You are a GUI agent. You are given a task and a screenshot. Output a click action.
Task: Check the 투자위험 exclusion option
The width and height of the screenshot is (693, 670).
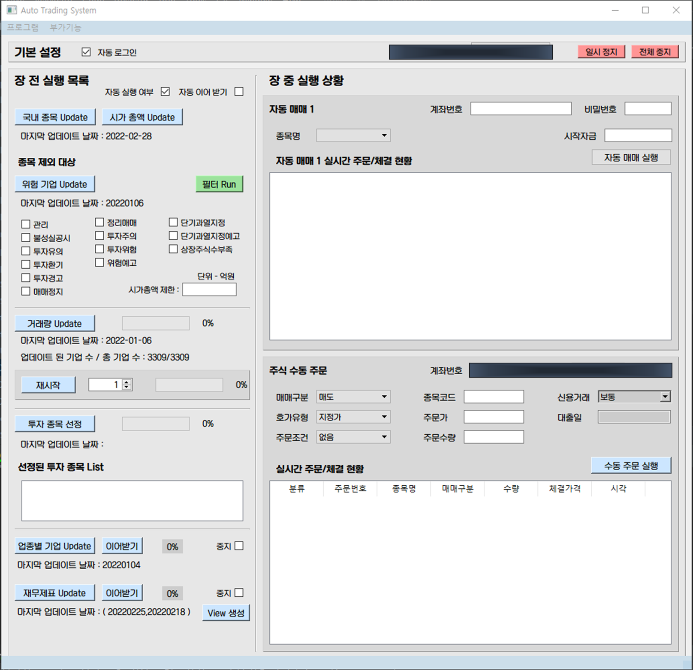[99, 249]
